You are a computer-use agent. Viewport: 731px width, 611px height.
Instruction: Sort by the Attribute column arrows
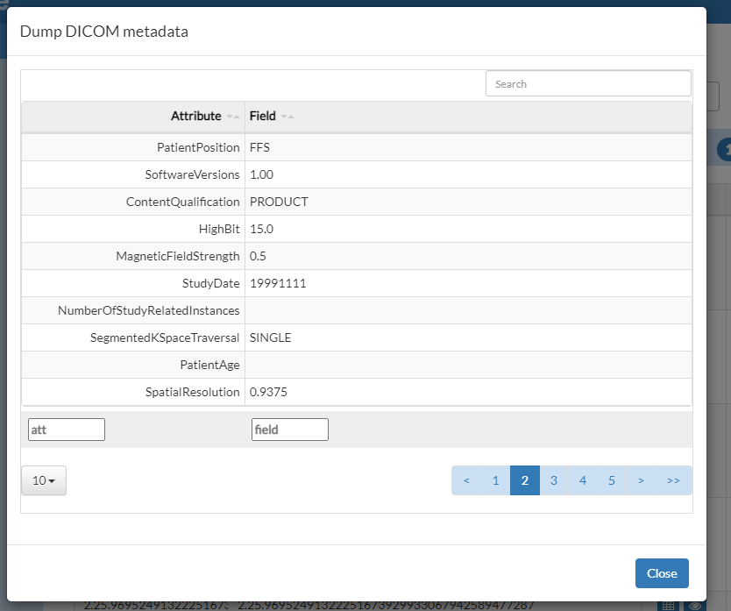[x=233, y=116]
